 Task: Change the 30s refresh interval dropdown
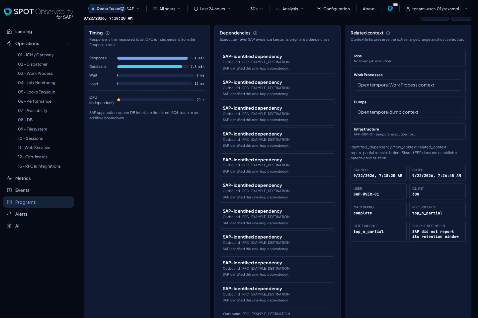pos(256,9)
